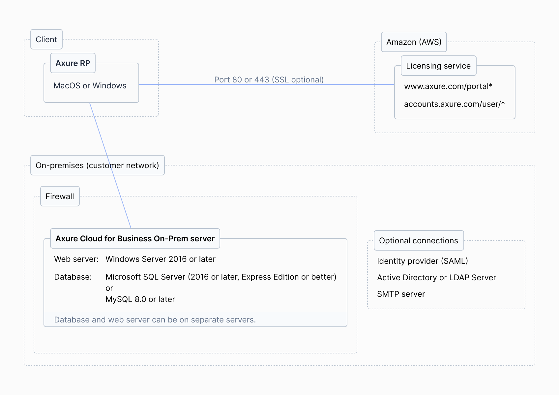The width and height of the screenshot is (559, 395).
Task: Click 'Database and web server can be on separate servers' note
Action: 155,320
